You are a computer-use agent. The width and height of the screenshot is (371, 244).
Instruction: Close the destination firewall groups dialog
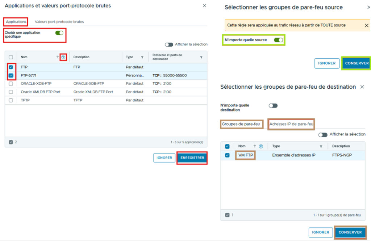coord(362,87)
